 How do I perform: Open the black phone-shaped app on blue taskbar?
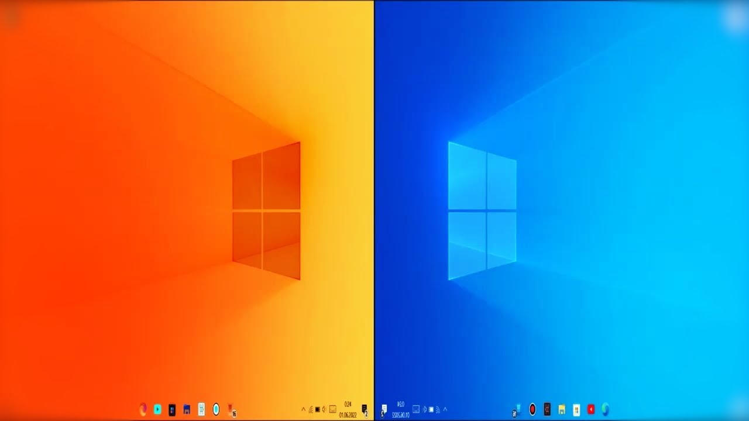point(547,409)
